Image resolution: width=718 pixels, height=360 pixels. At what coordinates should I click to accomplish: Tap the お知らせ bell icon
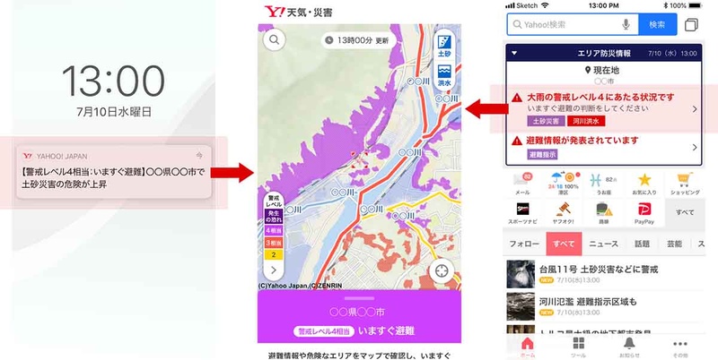pyautogui.click(x=629, y=346)
